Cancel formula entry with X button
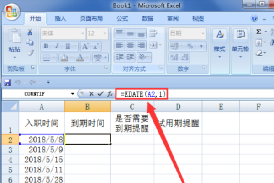The width and height of the screenshot is (274, 183). click(91, 94)
